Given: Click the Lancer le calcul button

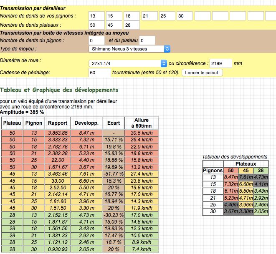Looking at the screenshot, I should 202,73.
